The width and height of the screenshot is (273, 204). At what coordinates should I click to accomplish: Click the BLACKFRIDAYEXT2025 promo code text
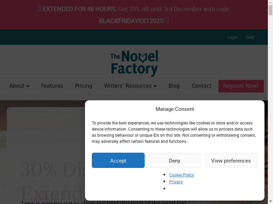[131, 21]
